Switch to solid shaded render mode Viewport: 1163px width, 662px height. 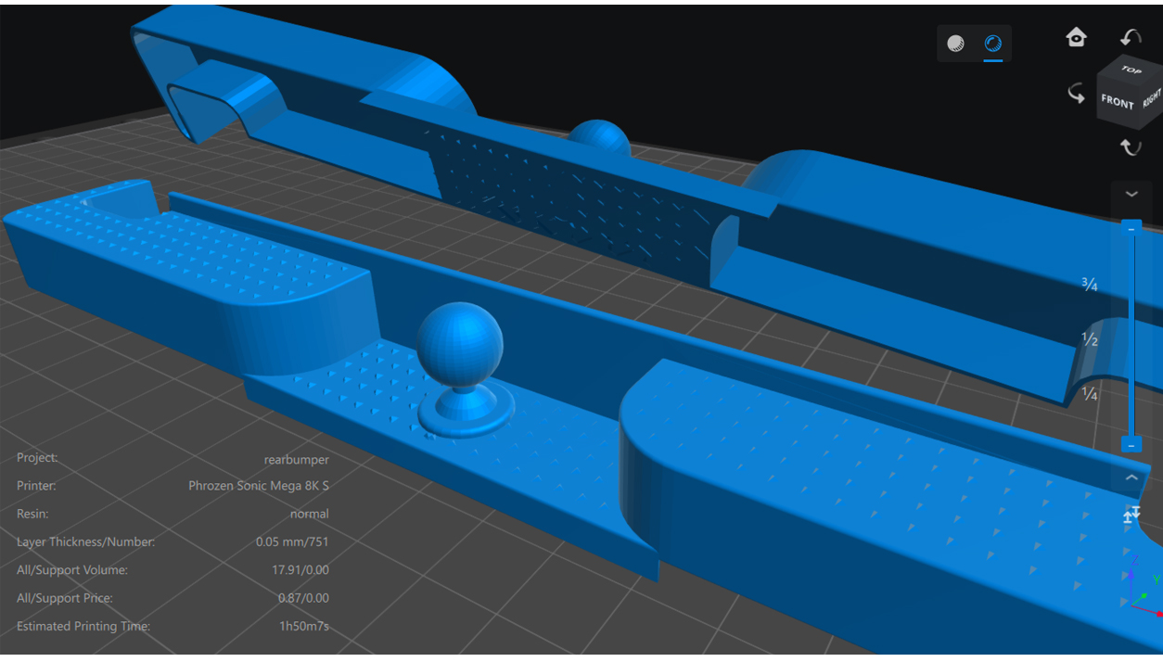tap(955, 44)
